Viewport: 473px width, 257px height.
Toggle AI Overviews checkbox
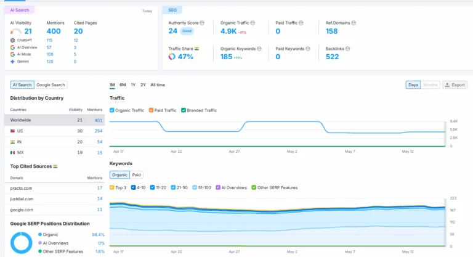click(218, 187)
